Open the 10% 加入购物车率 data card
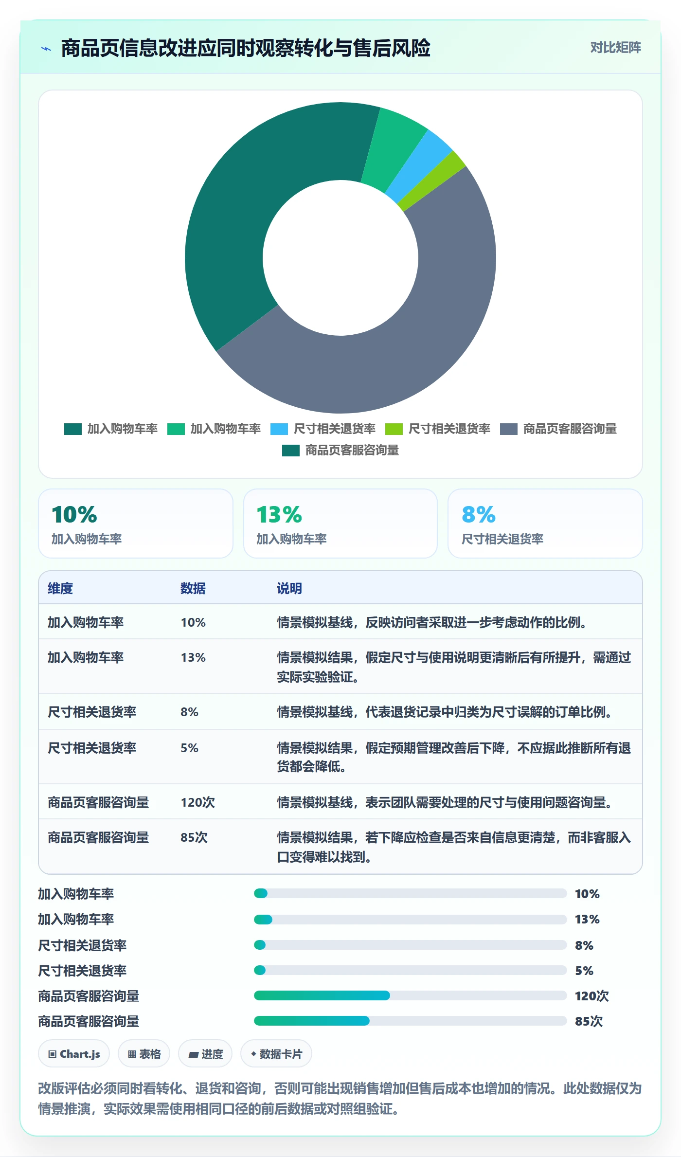The height and width of the screenshot is (1157, 681). click(136, 524)
